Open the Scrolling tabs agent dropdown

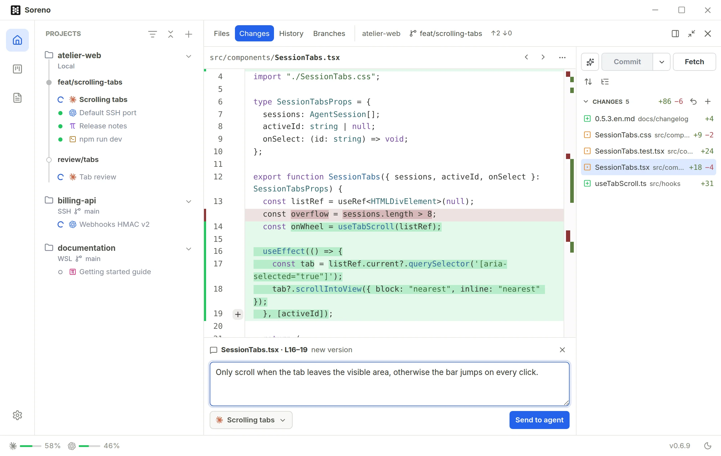pos(251,420)
